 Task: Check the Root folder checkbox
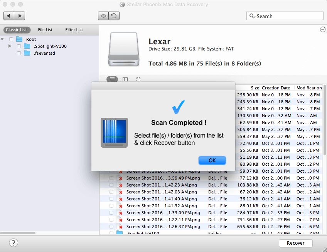click(11, 39)
